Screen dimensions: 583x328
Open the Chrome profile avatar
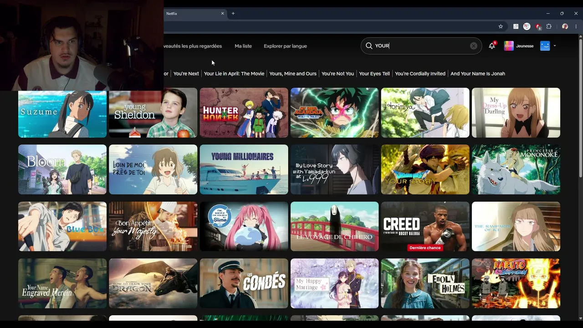pos(565,26)
